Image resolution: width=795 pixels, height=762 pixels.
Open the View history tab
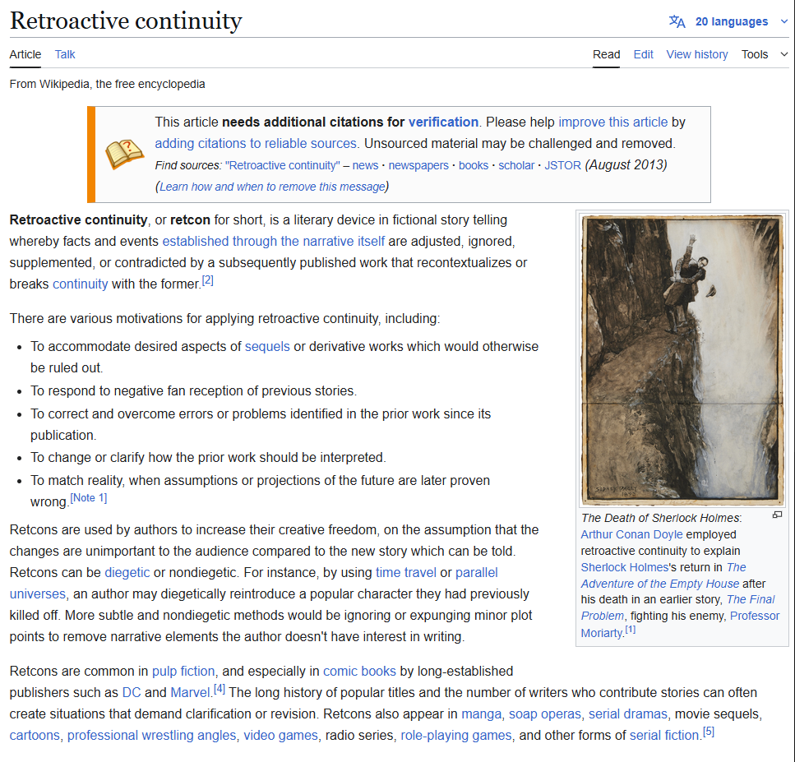click(696, 54)
